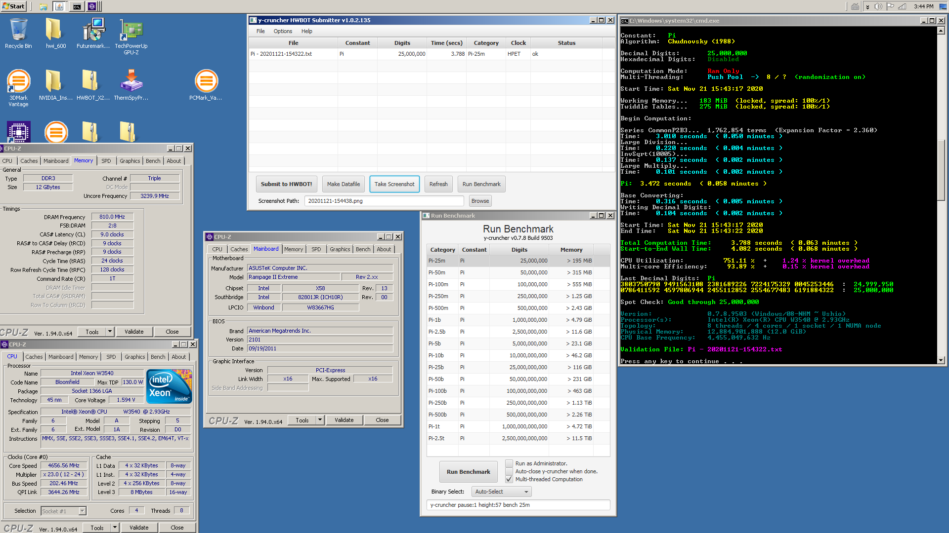Click the Memory column header in benchmark list
Screen dimensions: 949x533
tap(571, 250)
